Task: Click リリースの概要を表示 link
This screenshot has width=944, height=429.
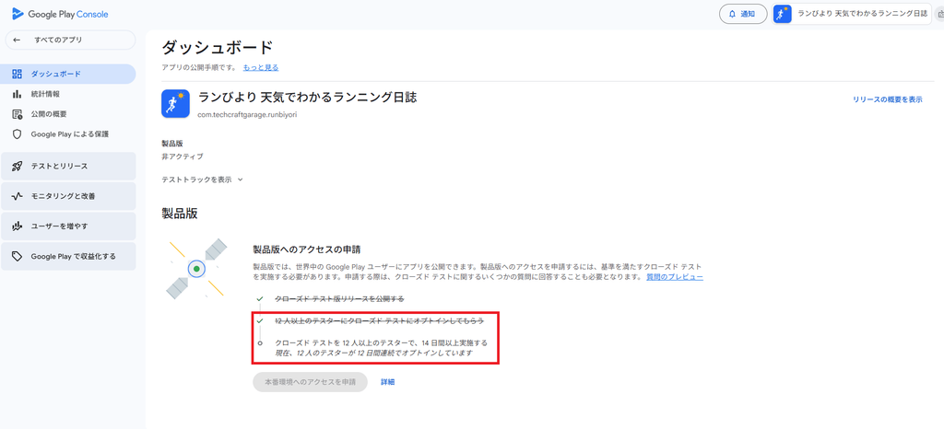Action: 887,99
